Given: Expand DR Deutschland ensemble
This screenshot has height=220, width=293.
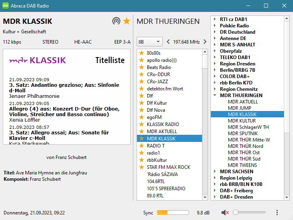Looking at the screenshot, I should tap(215, 32).
